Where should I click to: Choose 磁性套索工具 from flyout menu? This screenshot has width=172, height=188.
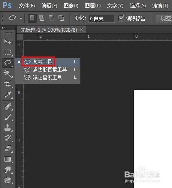pyautogui.click(x=48, y=78)
